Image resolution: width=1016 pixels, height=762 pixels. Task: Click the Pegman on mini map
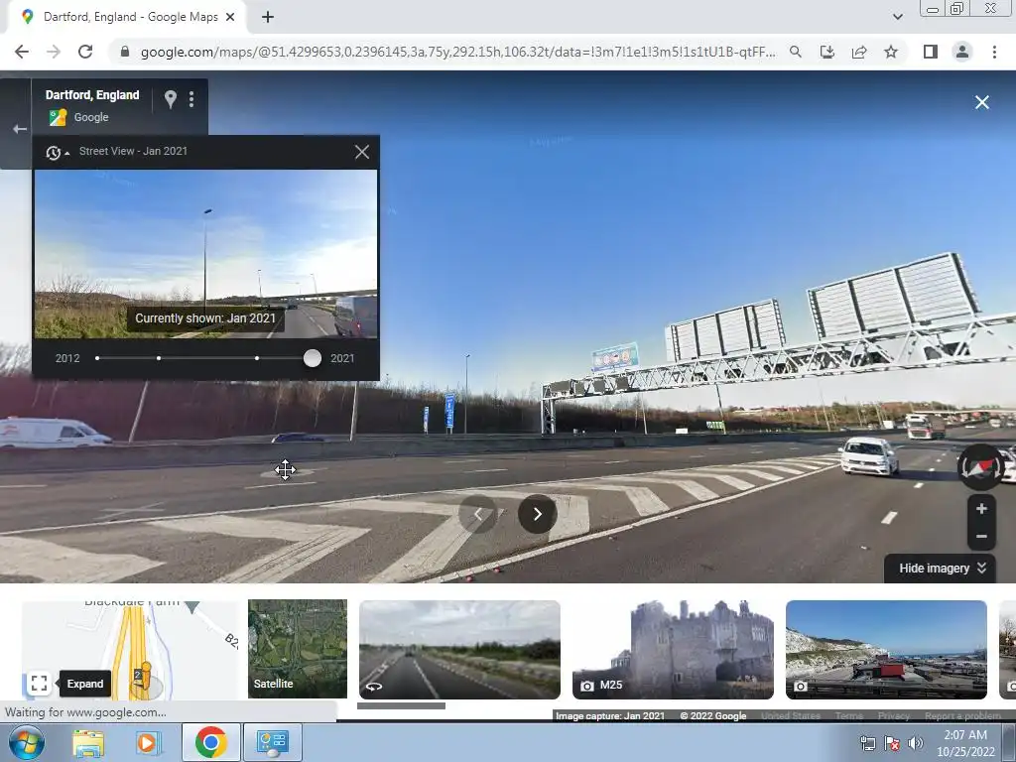(144, 675)
